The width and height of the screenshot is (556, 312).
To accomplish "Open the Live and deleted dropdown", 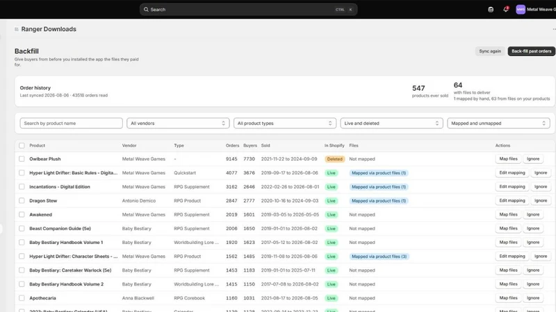I will point(391,123).
